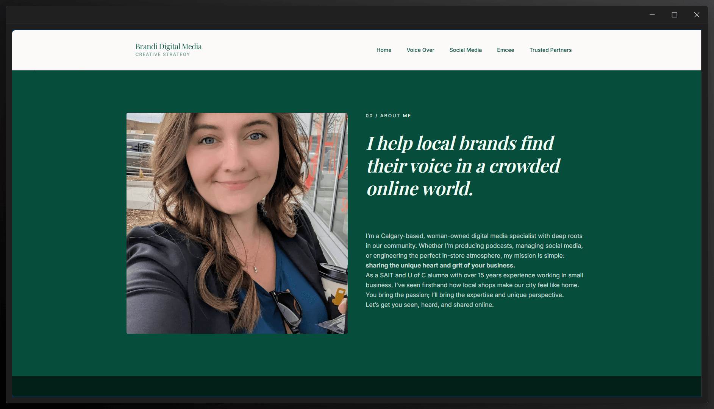Click the 'I'm a Calgary-based' opening line
The height and width of the screenshot is (409, 714).
click(x=473, y=236)
